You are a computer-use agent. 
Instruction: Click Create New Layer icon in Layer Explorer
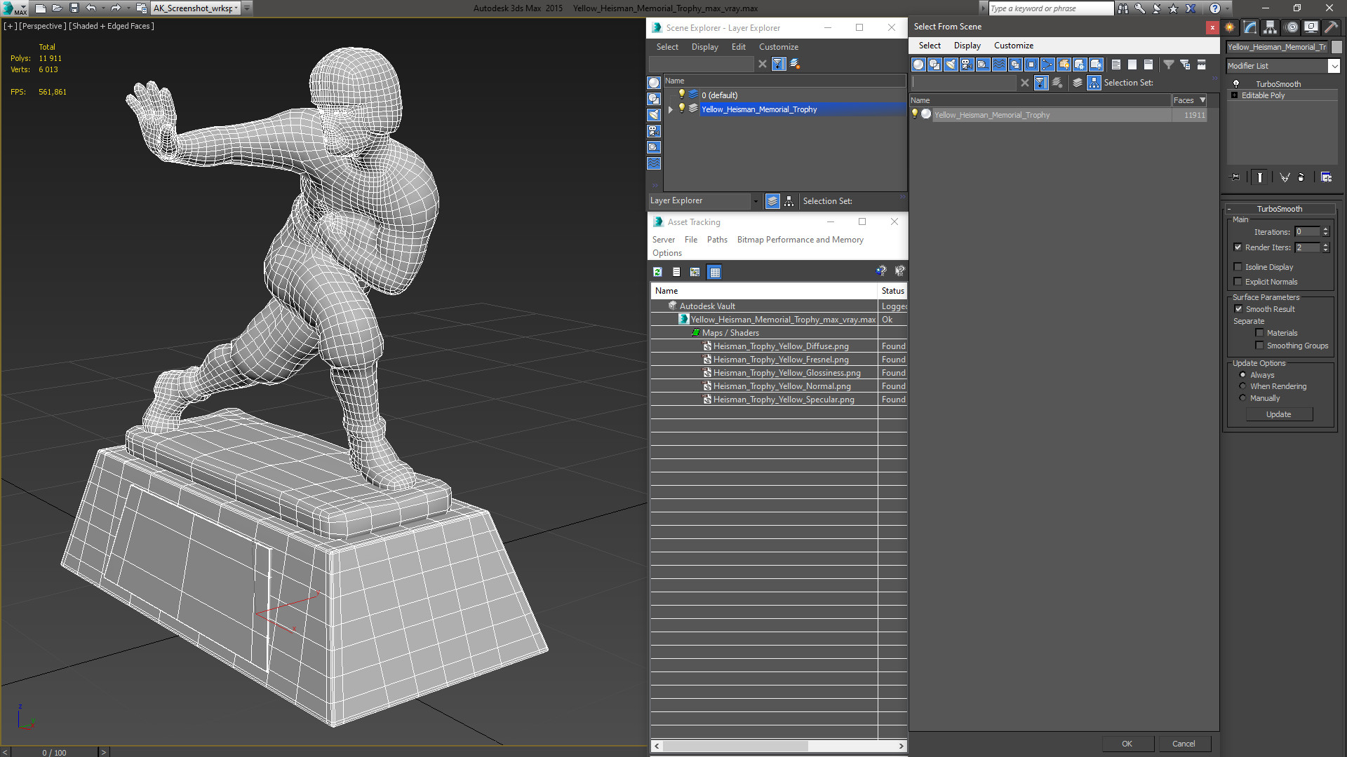795,64
